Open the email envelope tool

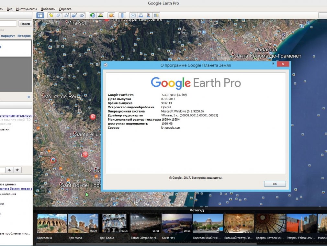(x=133, y=15)
